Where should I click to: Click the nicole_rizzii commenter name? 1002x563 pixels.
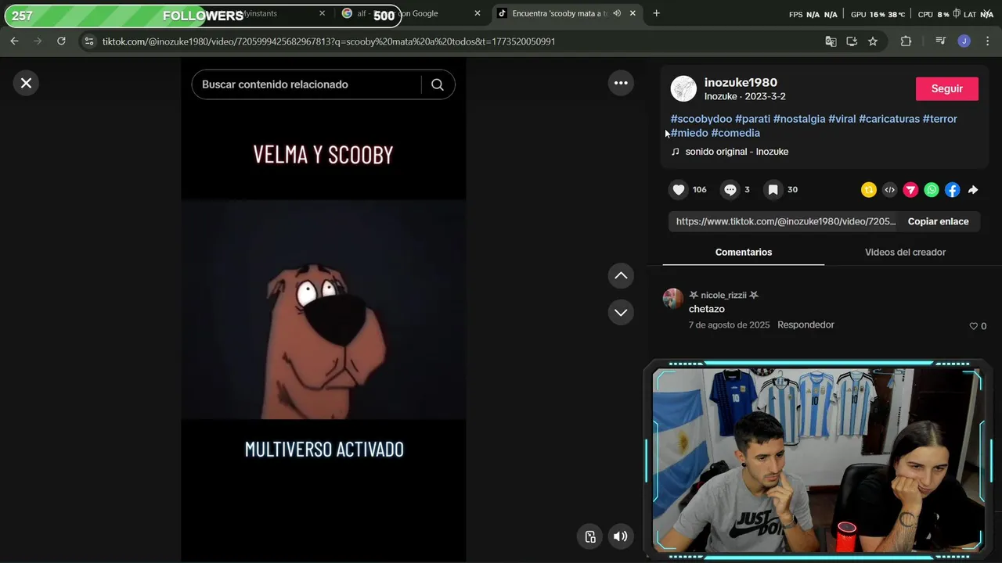(723, 295)
